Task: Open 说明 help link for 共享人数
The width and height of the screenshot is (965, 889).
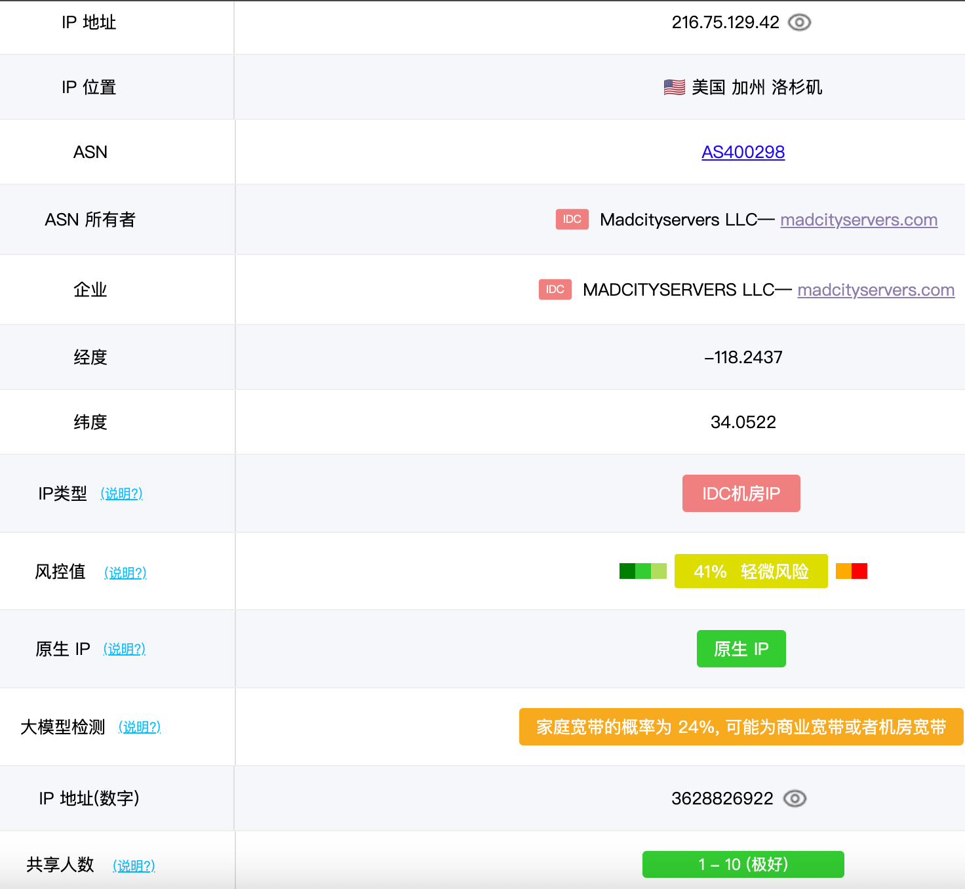Action: tap(134, 865)
